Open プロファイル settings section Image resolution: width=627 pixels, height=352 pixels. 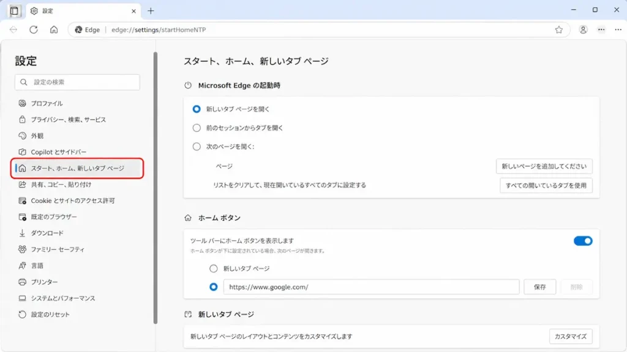click(x=77, y=103)
